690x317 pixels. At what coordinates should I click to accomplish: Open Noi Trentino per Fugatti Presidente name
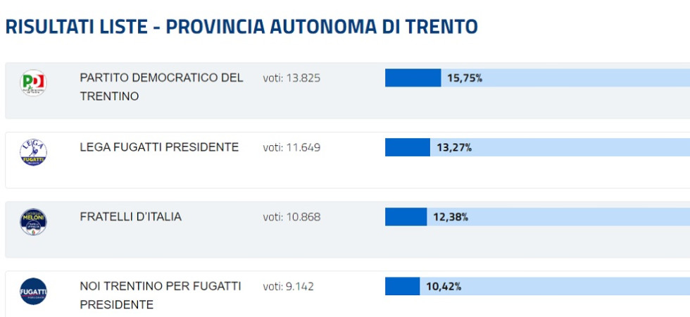(161, 295)
